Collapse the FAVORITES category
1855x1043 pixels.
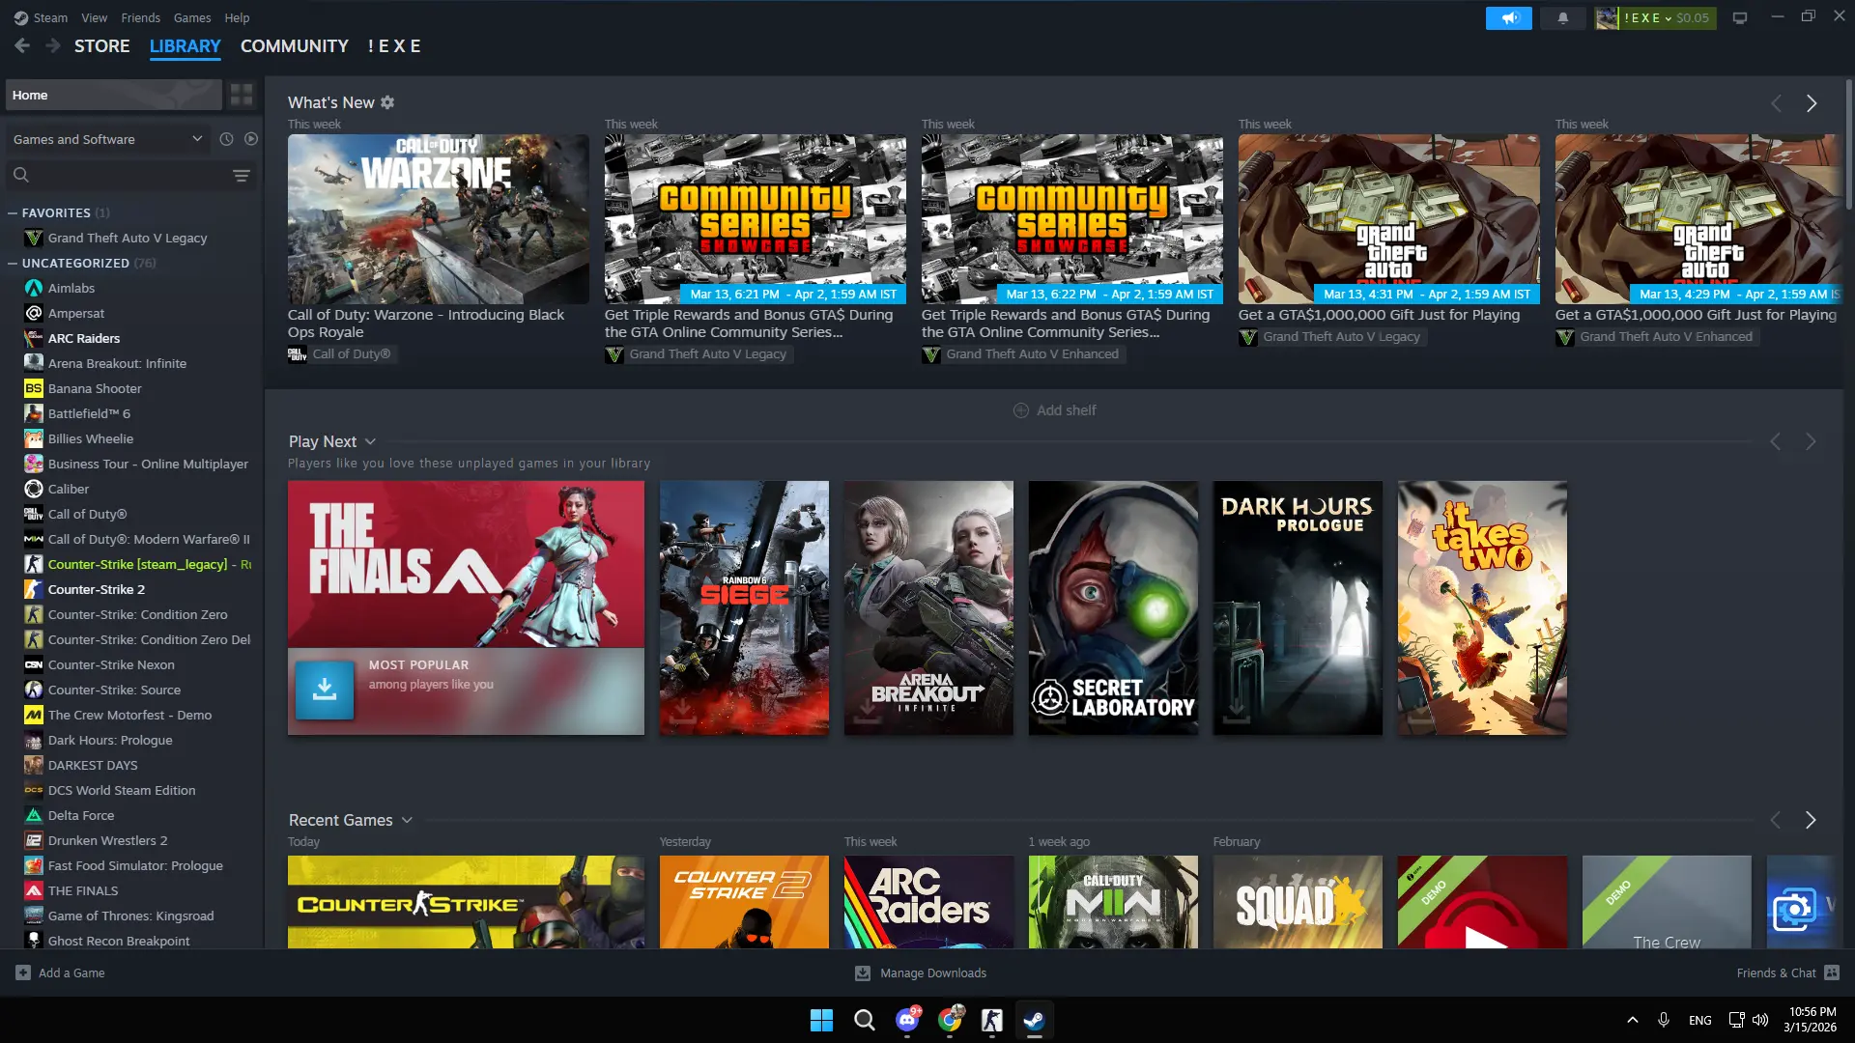[13, 212]
